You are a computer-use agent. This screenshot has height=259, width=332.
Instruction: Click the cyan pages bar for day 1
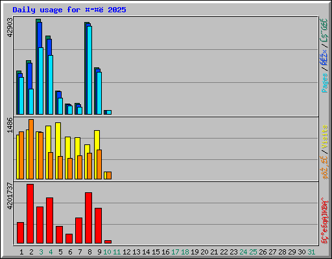pyautogui.click(x=21, y=96)
